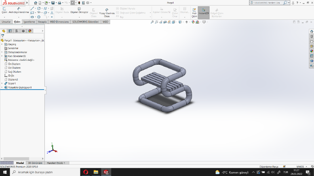314x176 pixels.
Task: Click Yüzey Üzerinde Ötele tool
Action: pyautogui.click(x=107, y=13)
